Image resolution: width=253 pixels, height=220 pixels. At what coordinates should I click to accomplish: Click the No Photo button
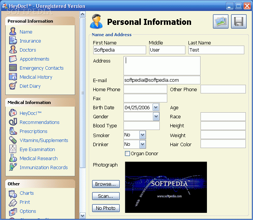(x=106, y=208)
